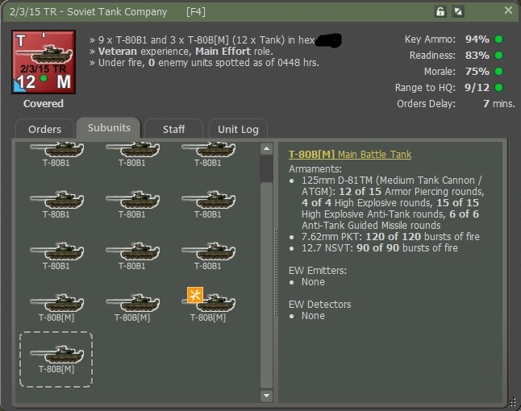Image resolution: width=521 pixels, height=411 pixels.
Task: Click the '75%' Morale value
Action: pyautogui.click(x=477, y=72)
